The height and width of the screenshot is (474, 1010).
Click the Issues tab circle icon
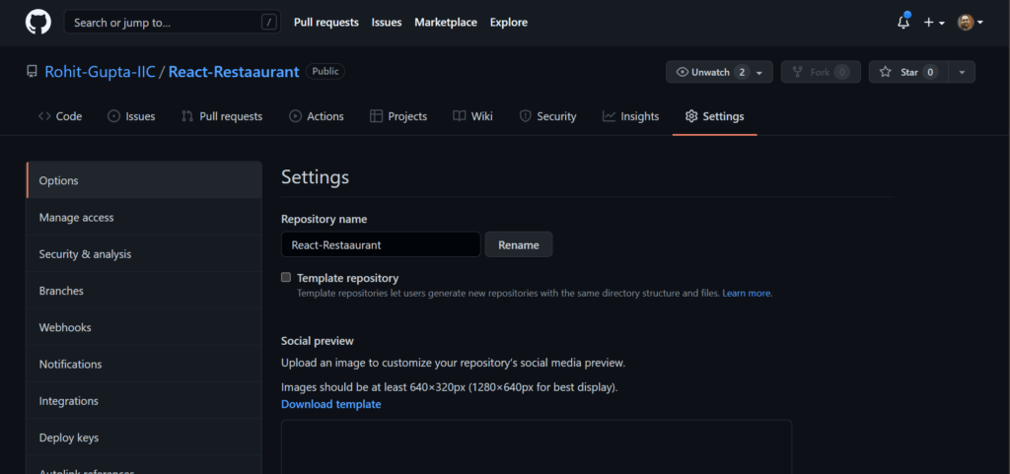(x=114, y=116)
